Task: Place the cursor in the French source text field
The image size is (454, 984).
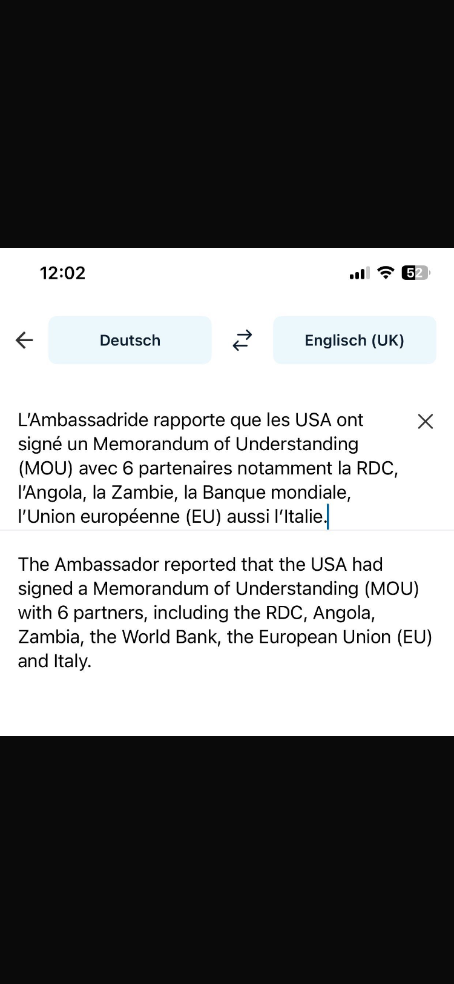Action: [x=209, y=468]
